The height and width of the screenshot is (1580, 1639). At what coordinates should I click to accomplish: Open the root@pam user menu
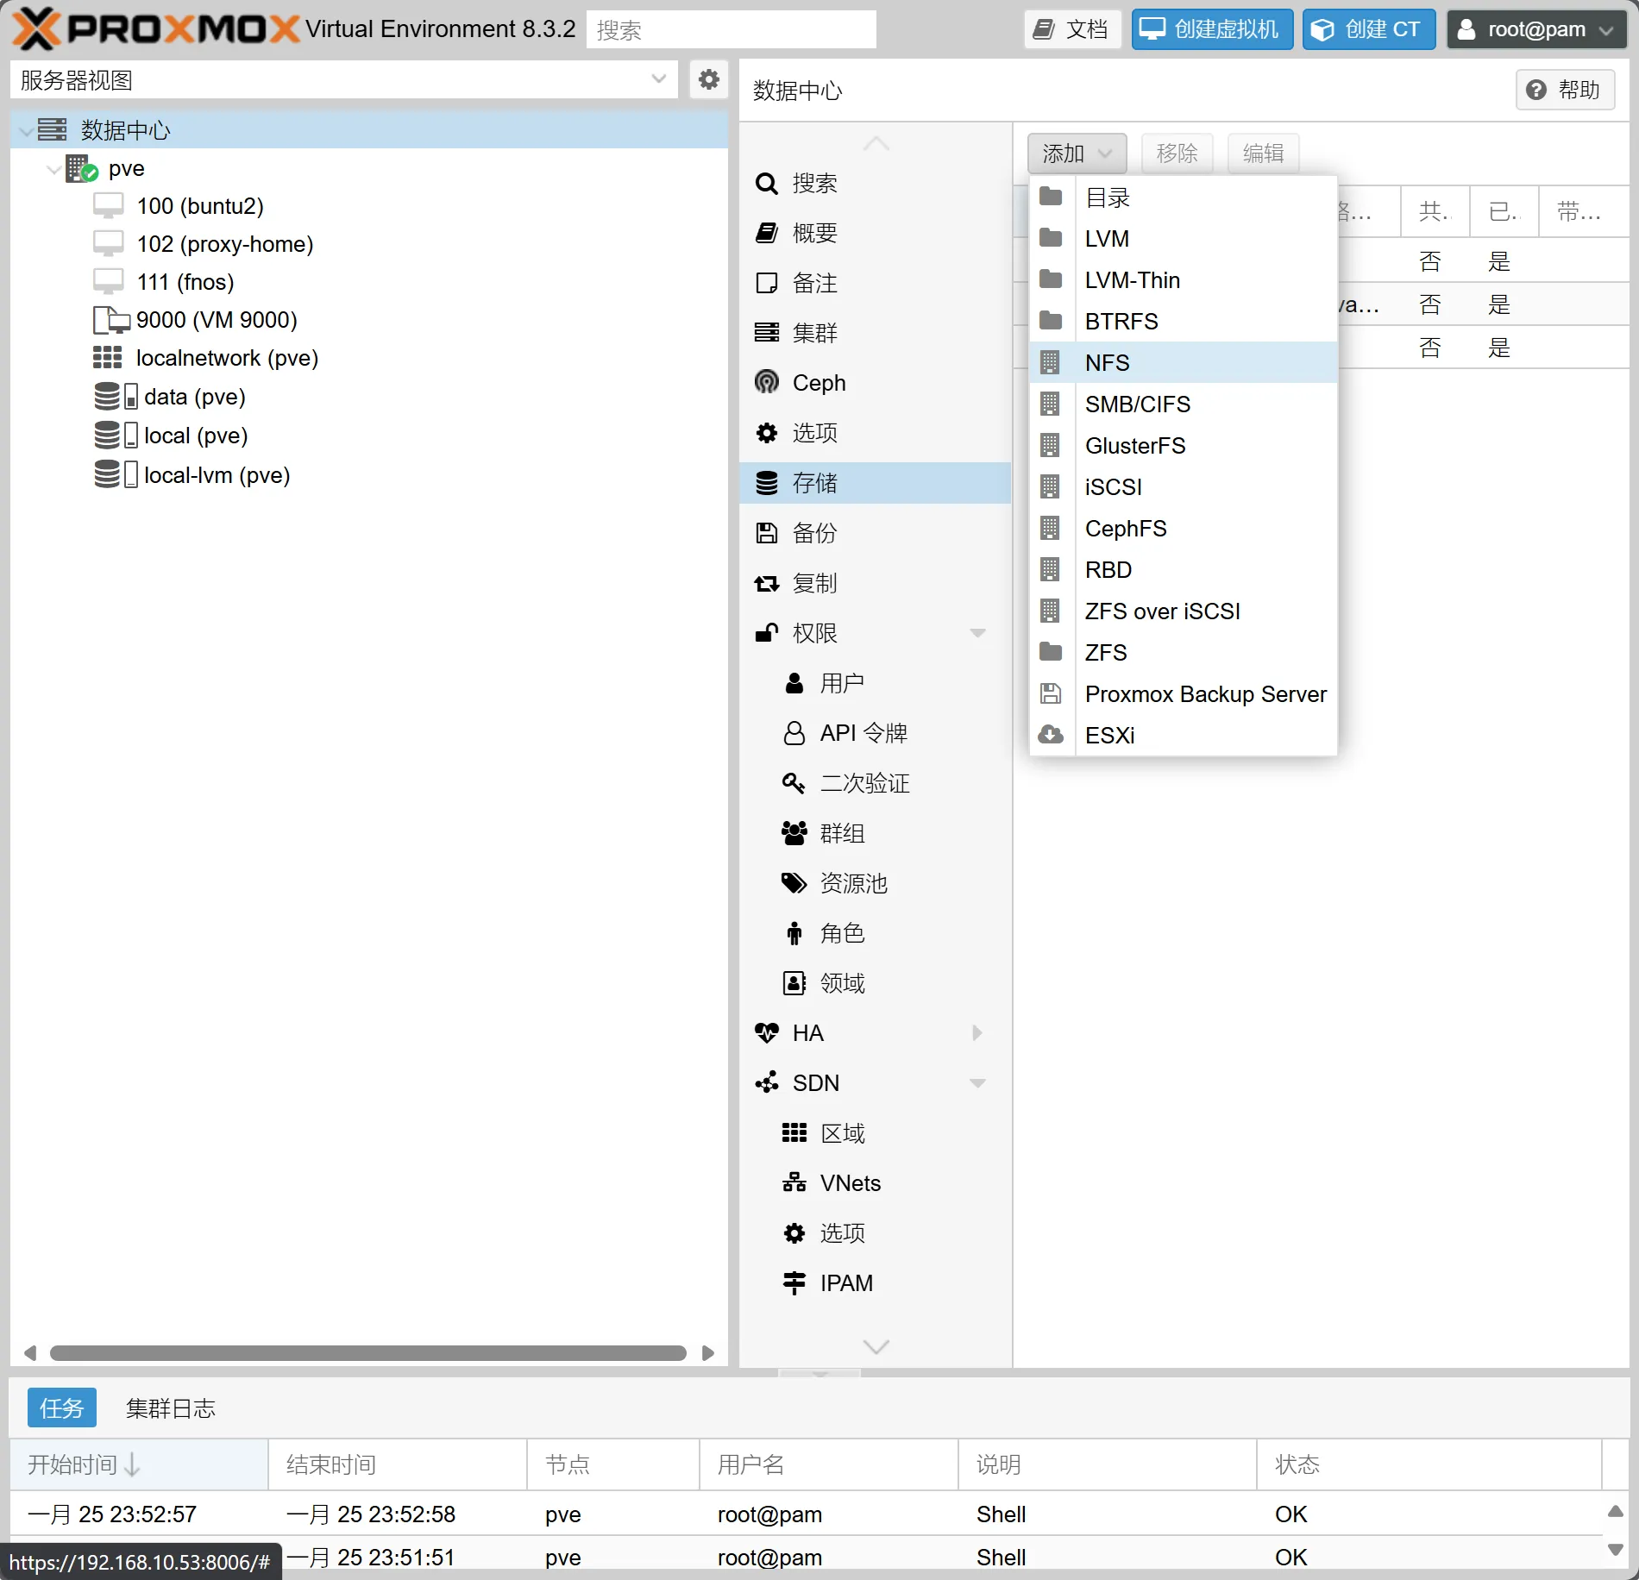click(1535, 29)
